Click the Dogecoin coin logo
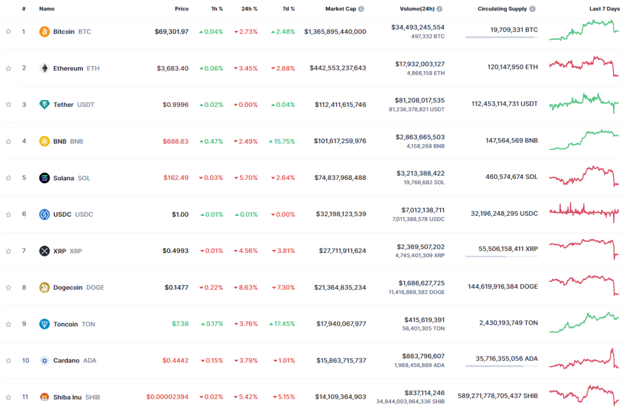The width and height of the screenshot is (632, 413). click(44, 288)
